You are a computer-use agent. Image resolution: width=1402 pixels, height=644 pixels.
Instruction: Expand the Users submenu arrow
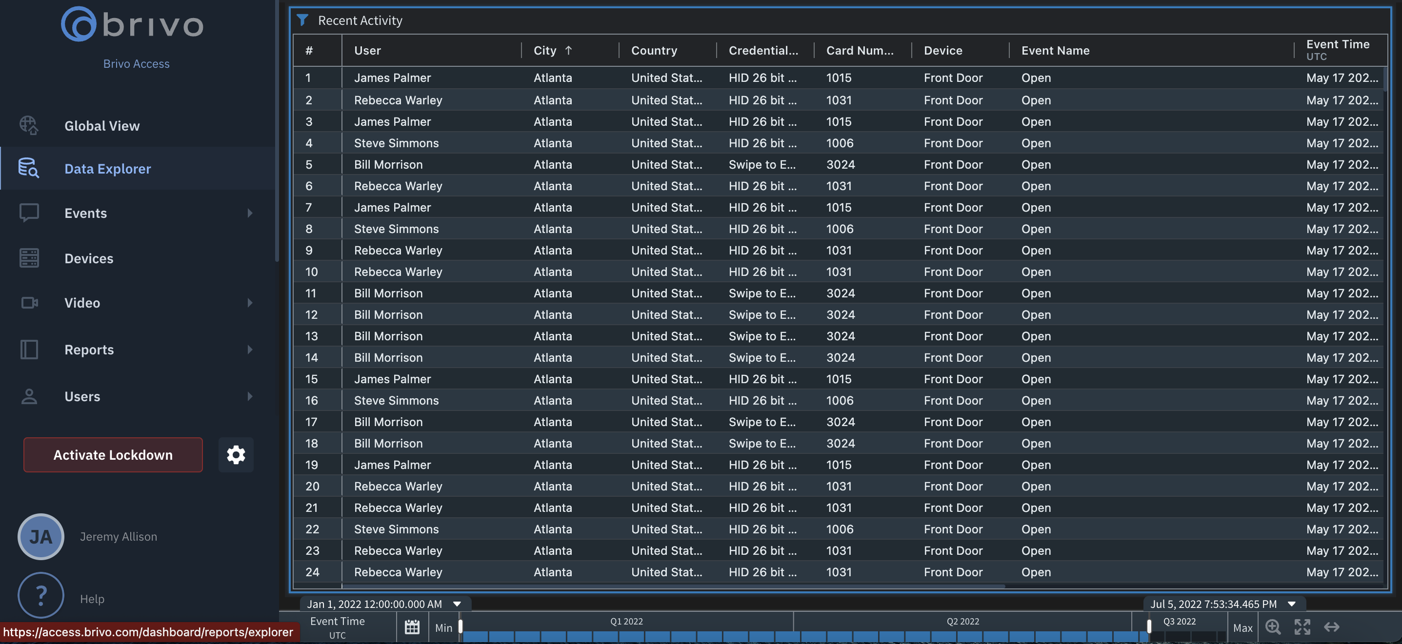click(x=250, y=396)
